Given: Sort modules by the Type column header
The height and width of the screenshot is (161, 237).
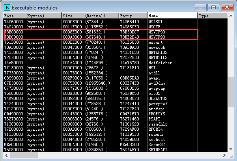Looking at the screenshot, I should coord(213,16).
